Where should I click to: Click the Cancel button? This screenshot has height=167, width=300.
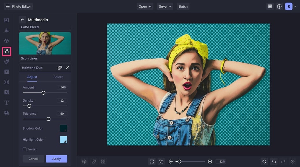33,159
